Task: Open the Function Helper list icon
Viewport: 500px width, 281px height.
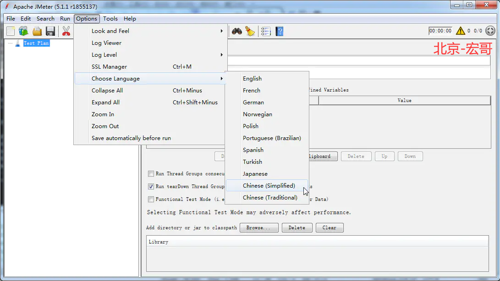Action: tap(266, 31)
